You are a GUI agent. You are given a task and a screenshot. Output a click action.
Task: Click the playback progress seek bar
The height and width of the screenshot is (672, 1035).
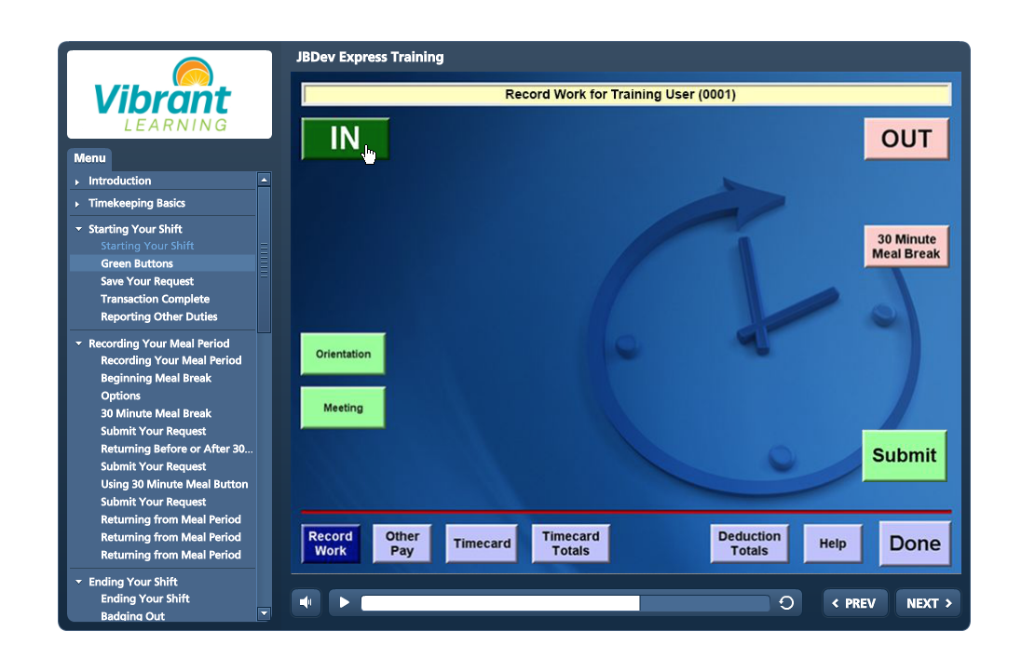[565, 603]
